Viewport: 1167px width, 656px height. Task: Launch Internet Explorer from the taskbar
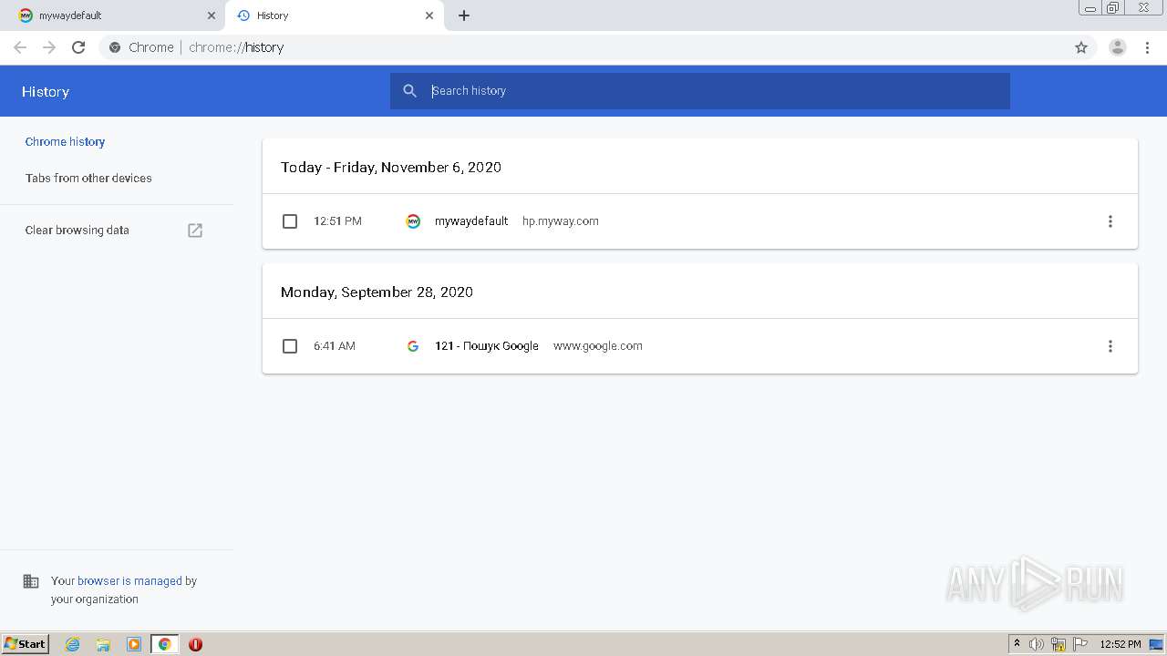73,644
